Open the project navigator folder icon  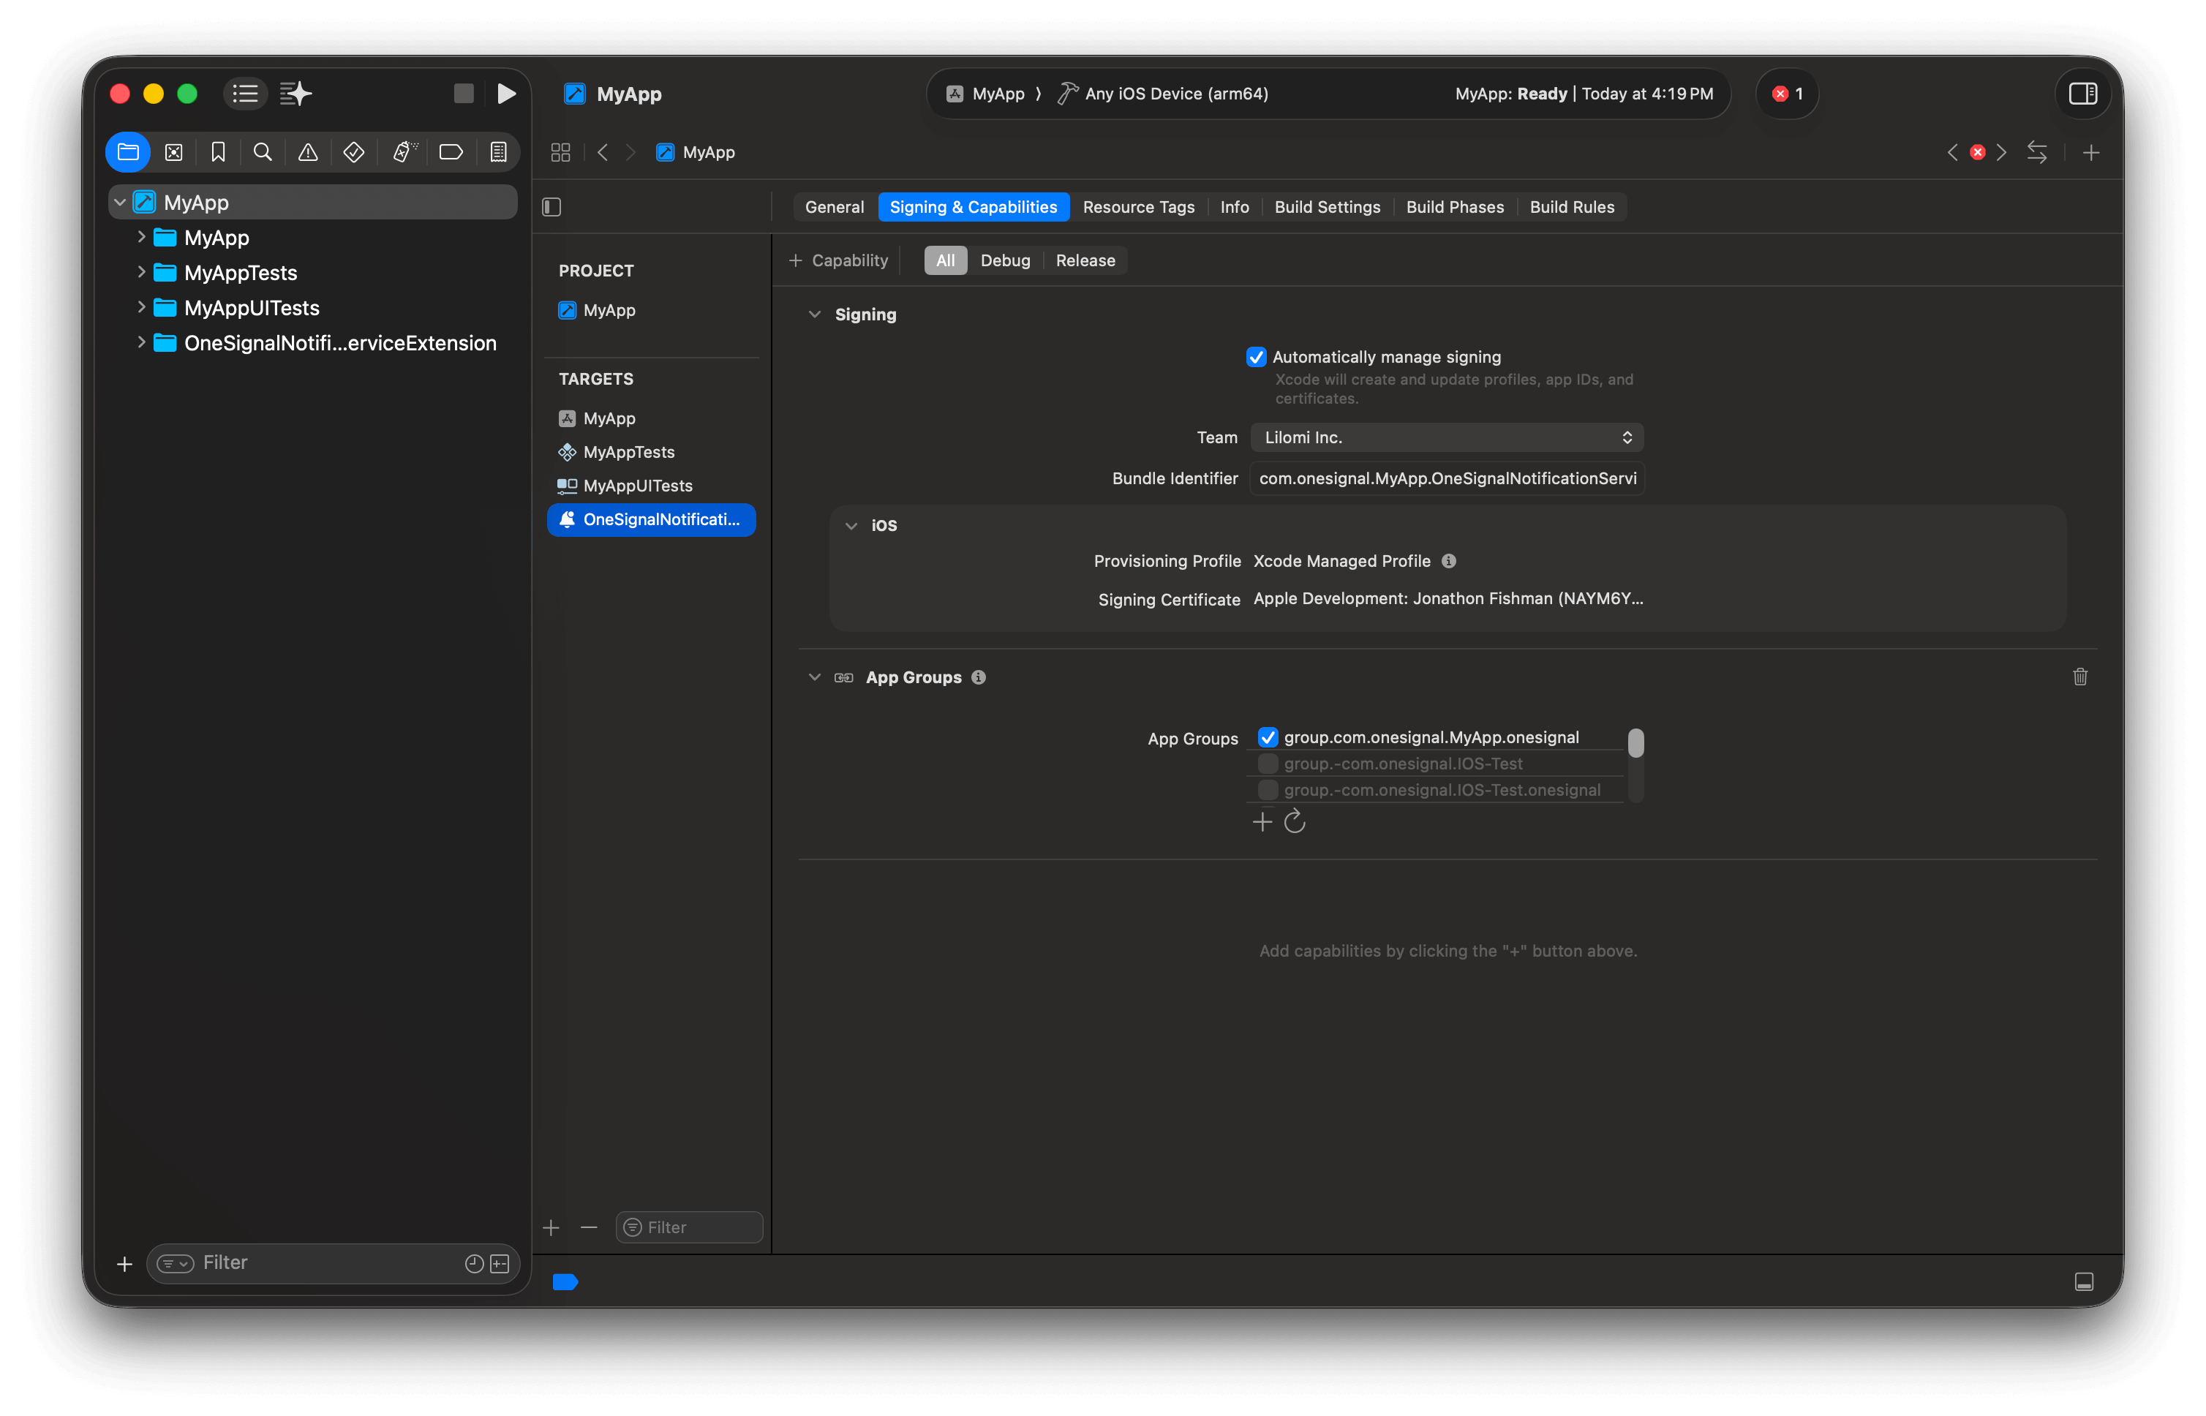[128, 153]
